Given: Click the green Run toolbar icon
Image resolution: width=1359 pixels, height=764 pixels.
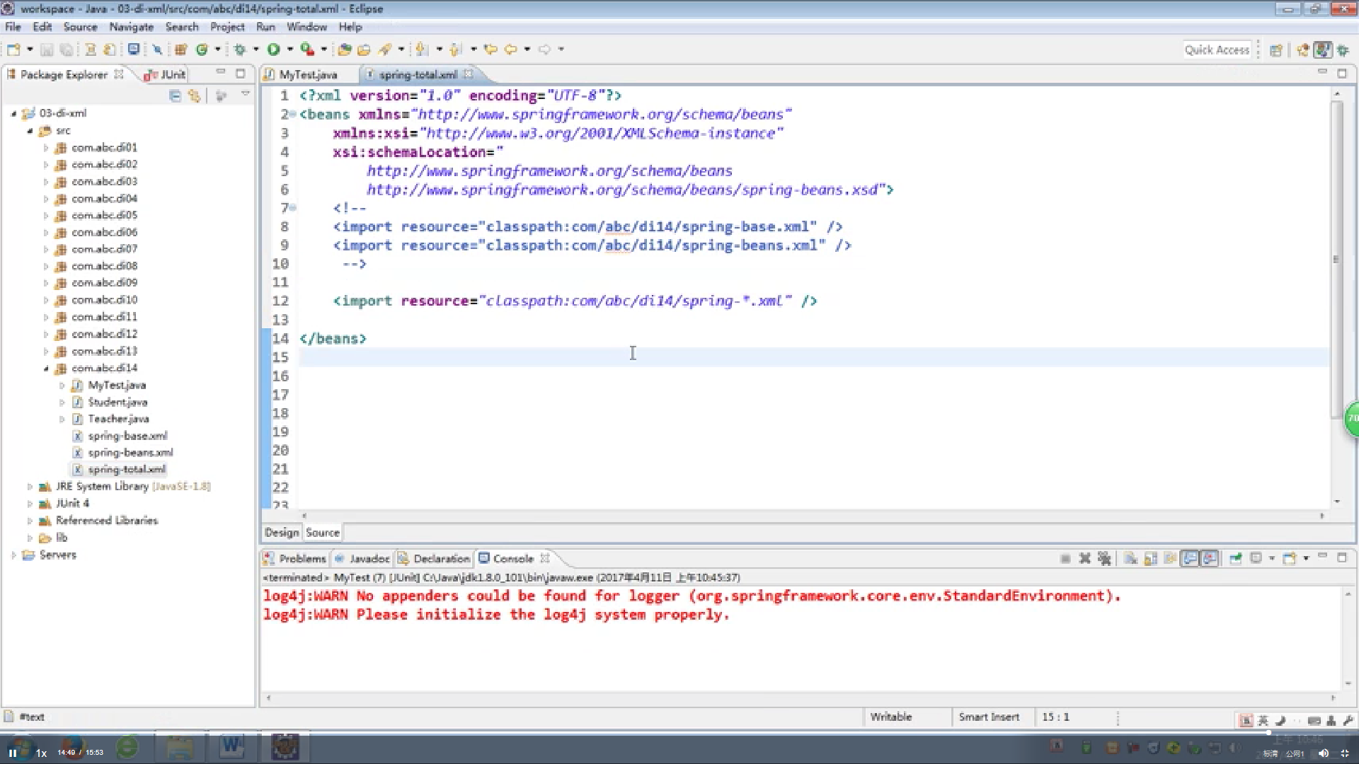Looking at the screenshot, I should coord(273,50).
